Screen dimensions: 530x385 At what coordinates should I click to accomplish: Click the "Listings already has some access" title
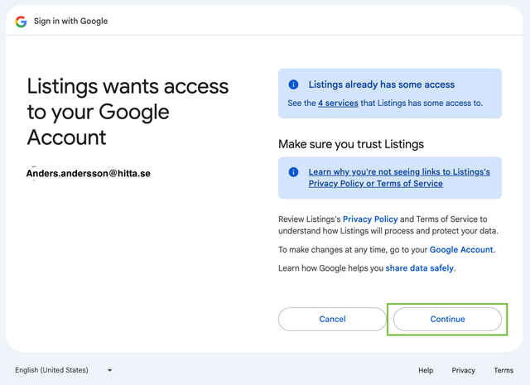[381, 84]
